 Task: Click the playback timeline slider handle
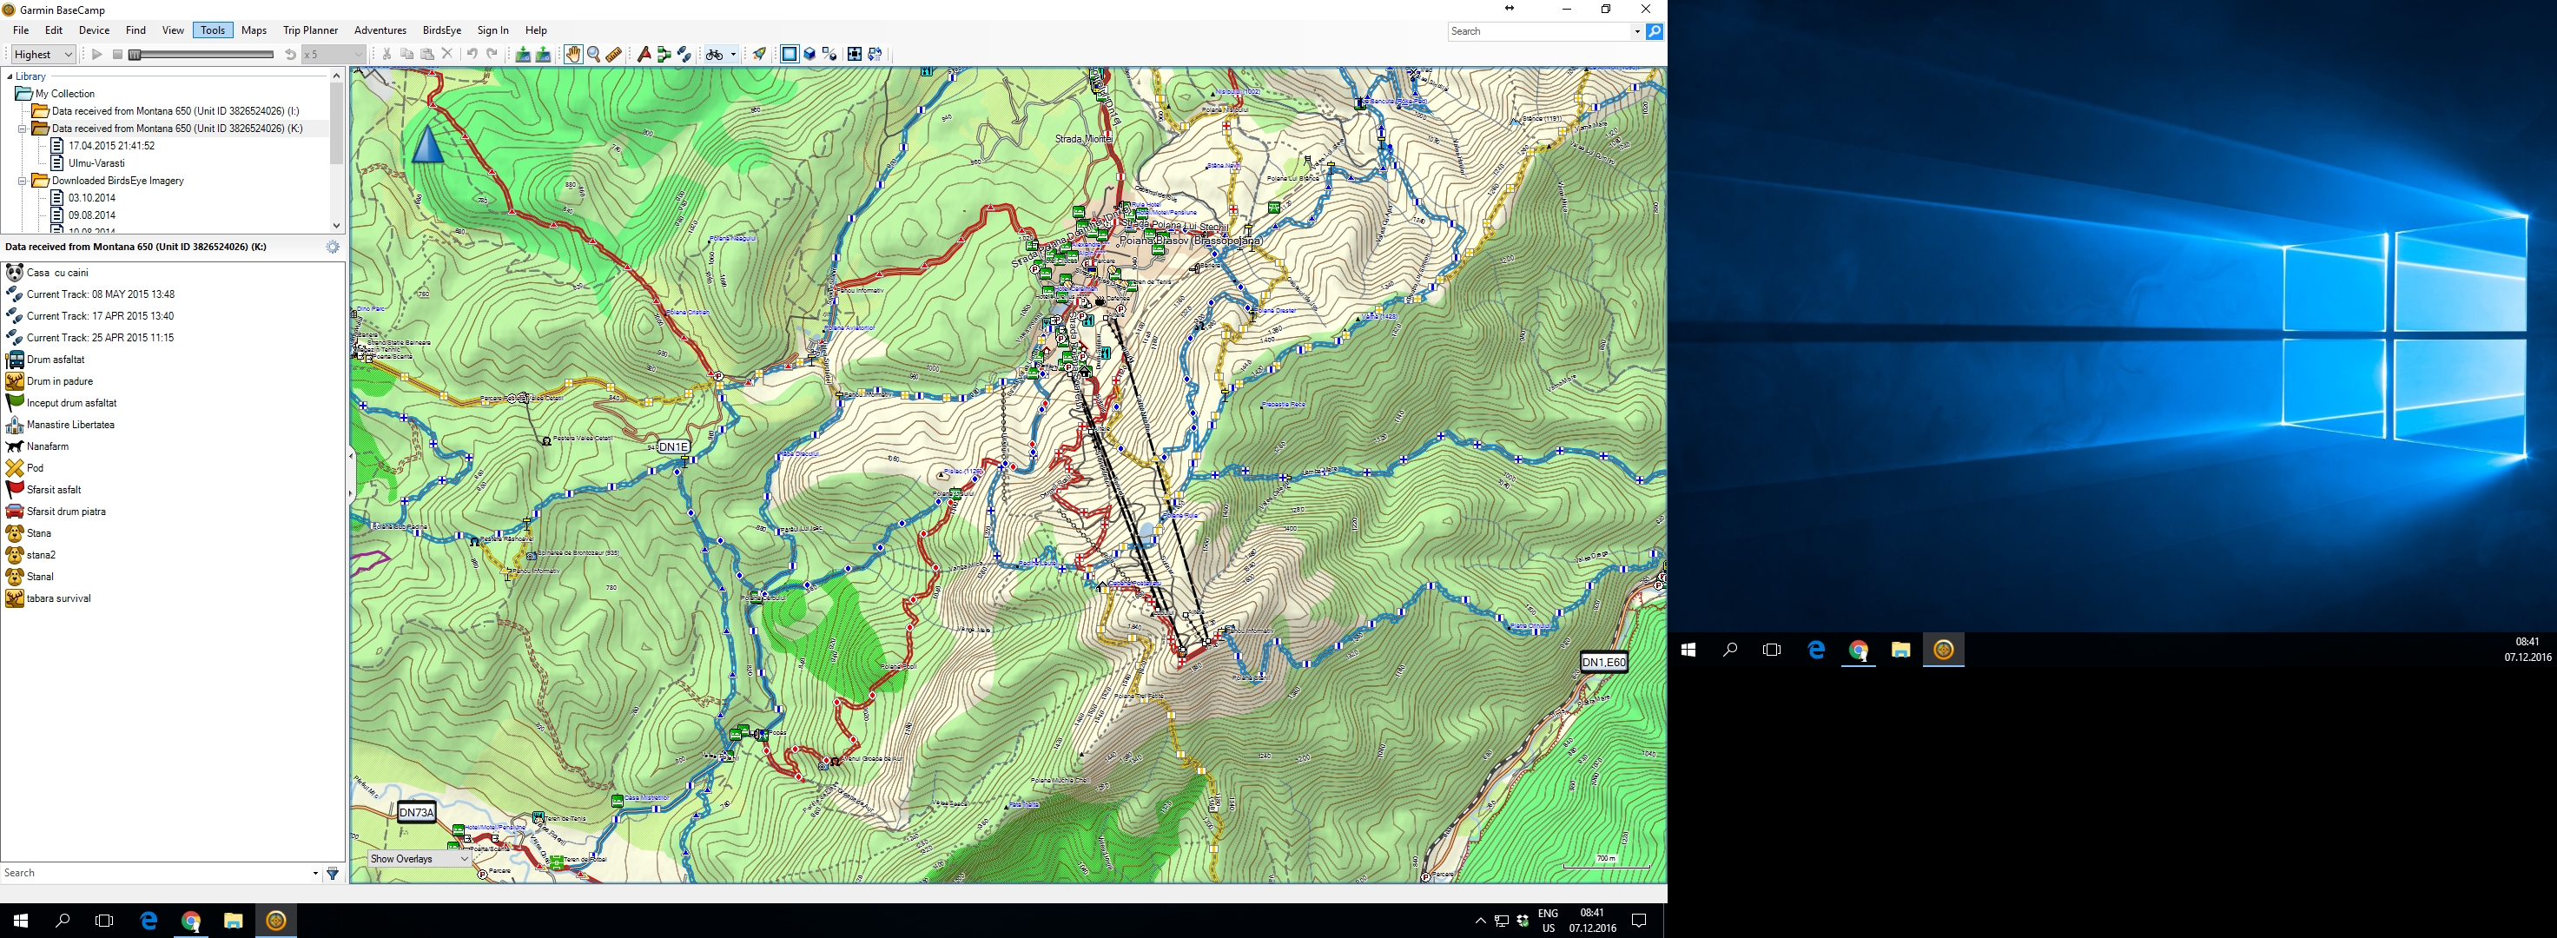tap(135, 55)
